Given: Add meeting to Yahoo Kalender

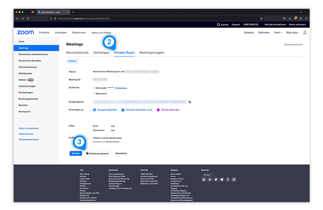Looking at the screenshot, I should coord(168,110).
